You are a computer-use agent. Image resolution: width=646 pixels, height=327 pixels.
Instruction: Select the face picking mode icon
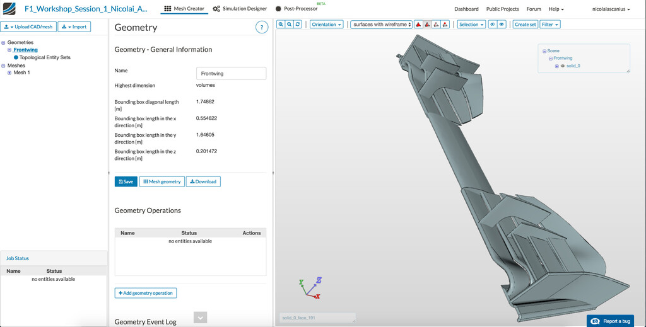[x=427, y=25]
